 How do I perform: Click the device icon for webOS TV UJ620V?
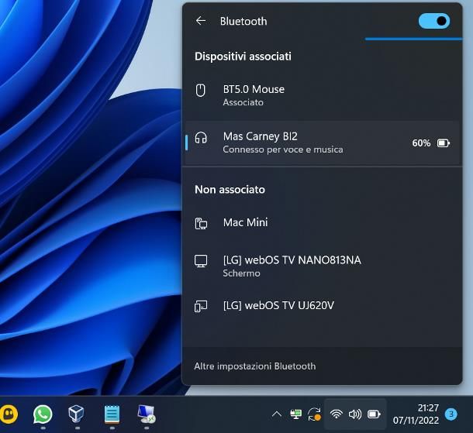click(201, 306)
